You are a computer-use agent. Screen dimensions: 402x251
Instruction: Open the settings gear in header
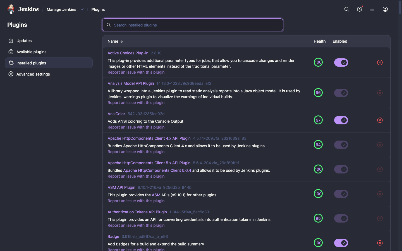coord(360,9)
